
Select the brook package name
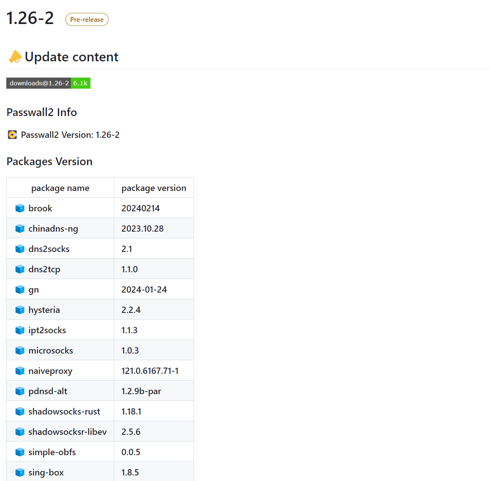40,208
